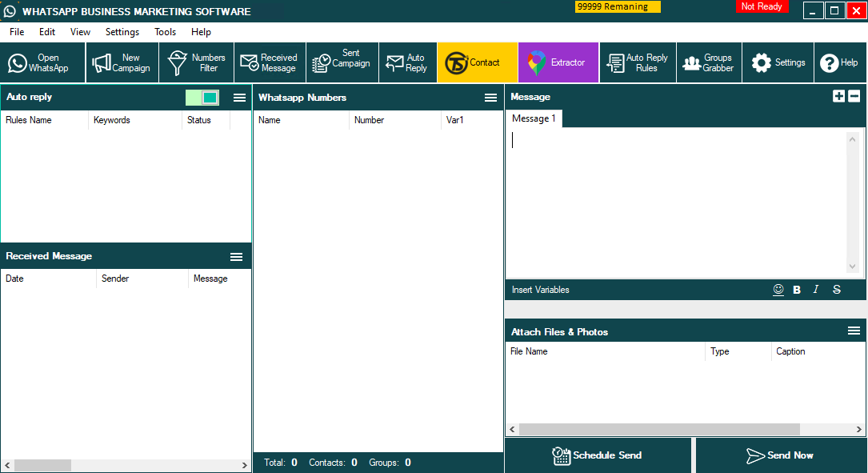Screen dimensions: 868x473
Task: Open the Settings gear in toolbar
Action: (x=778, y=62)
